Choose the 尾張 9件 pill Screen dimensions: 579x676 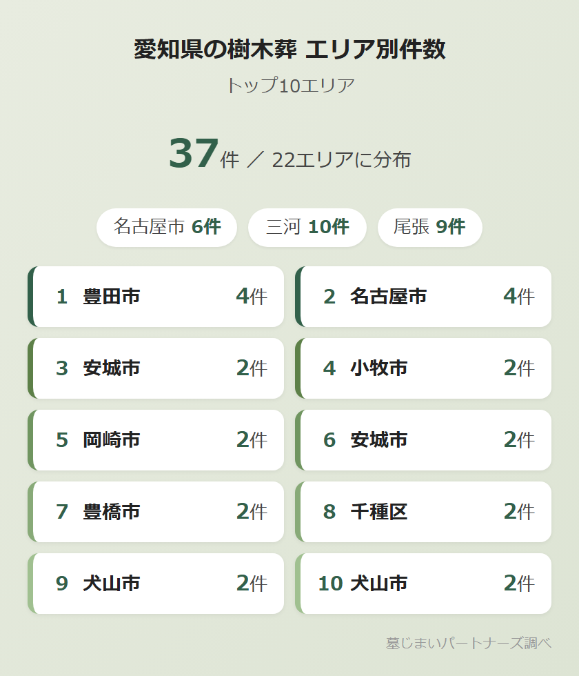point(429,227)
